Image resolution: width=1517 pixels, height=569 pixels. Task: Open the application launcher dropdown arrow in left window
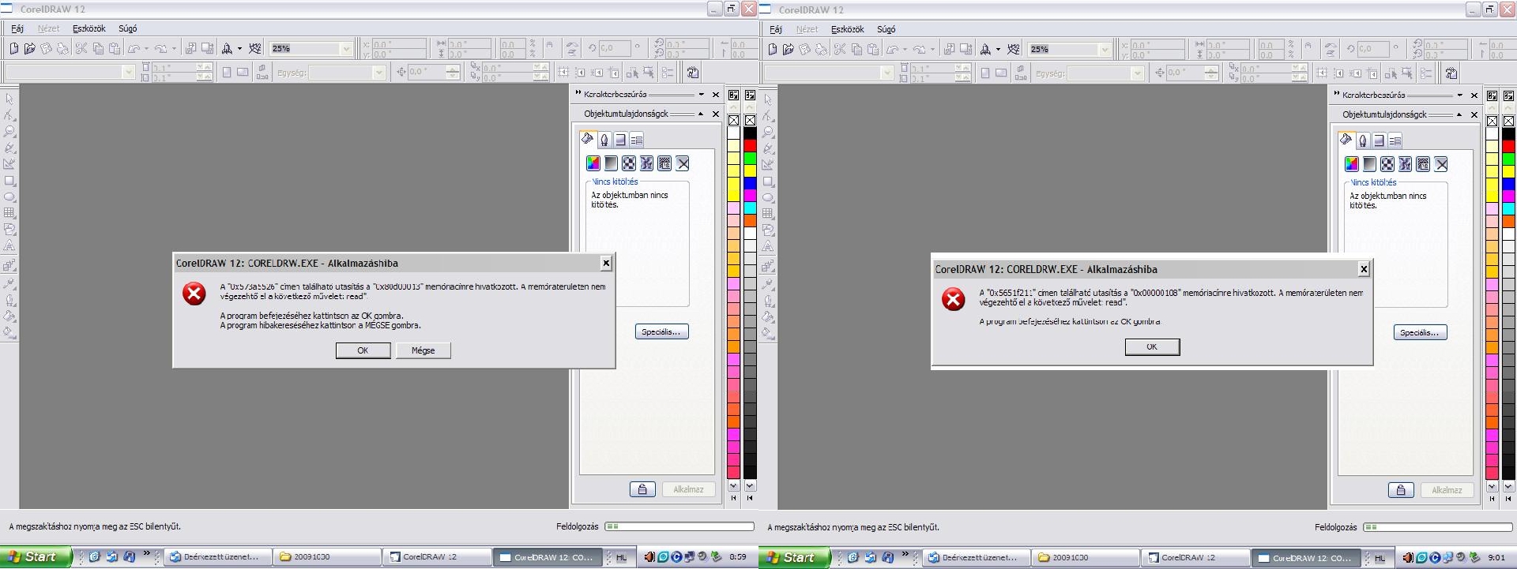(239, 48)
